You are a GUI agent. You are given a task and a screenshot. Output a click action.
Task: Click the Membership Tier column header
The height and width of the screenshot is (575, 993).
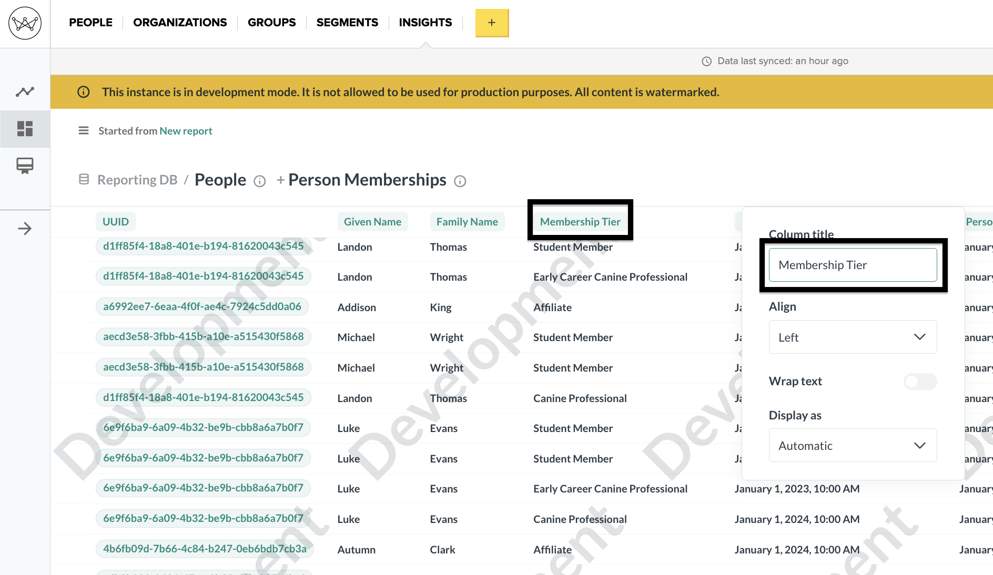click(x=580, y=222)
